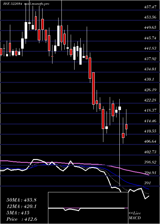Click the Price : 412.6 readout

tap(22, 219)
